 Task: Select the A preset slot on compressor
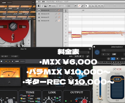coord(10,61)
